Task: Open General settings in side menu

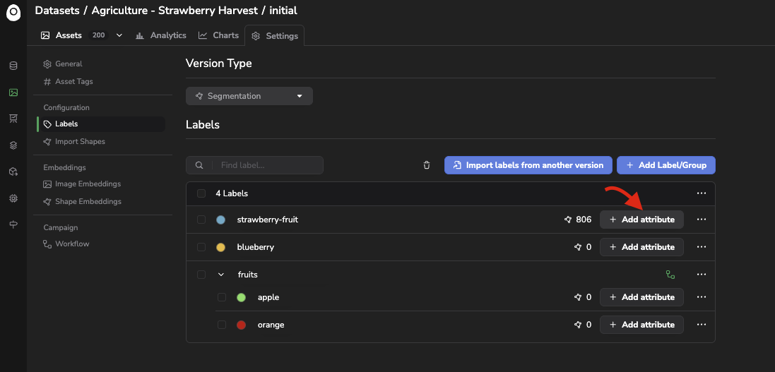Action: pyautogui.click(x=63, y=64)
